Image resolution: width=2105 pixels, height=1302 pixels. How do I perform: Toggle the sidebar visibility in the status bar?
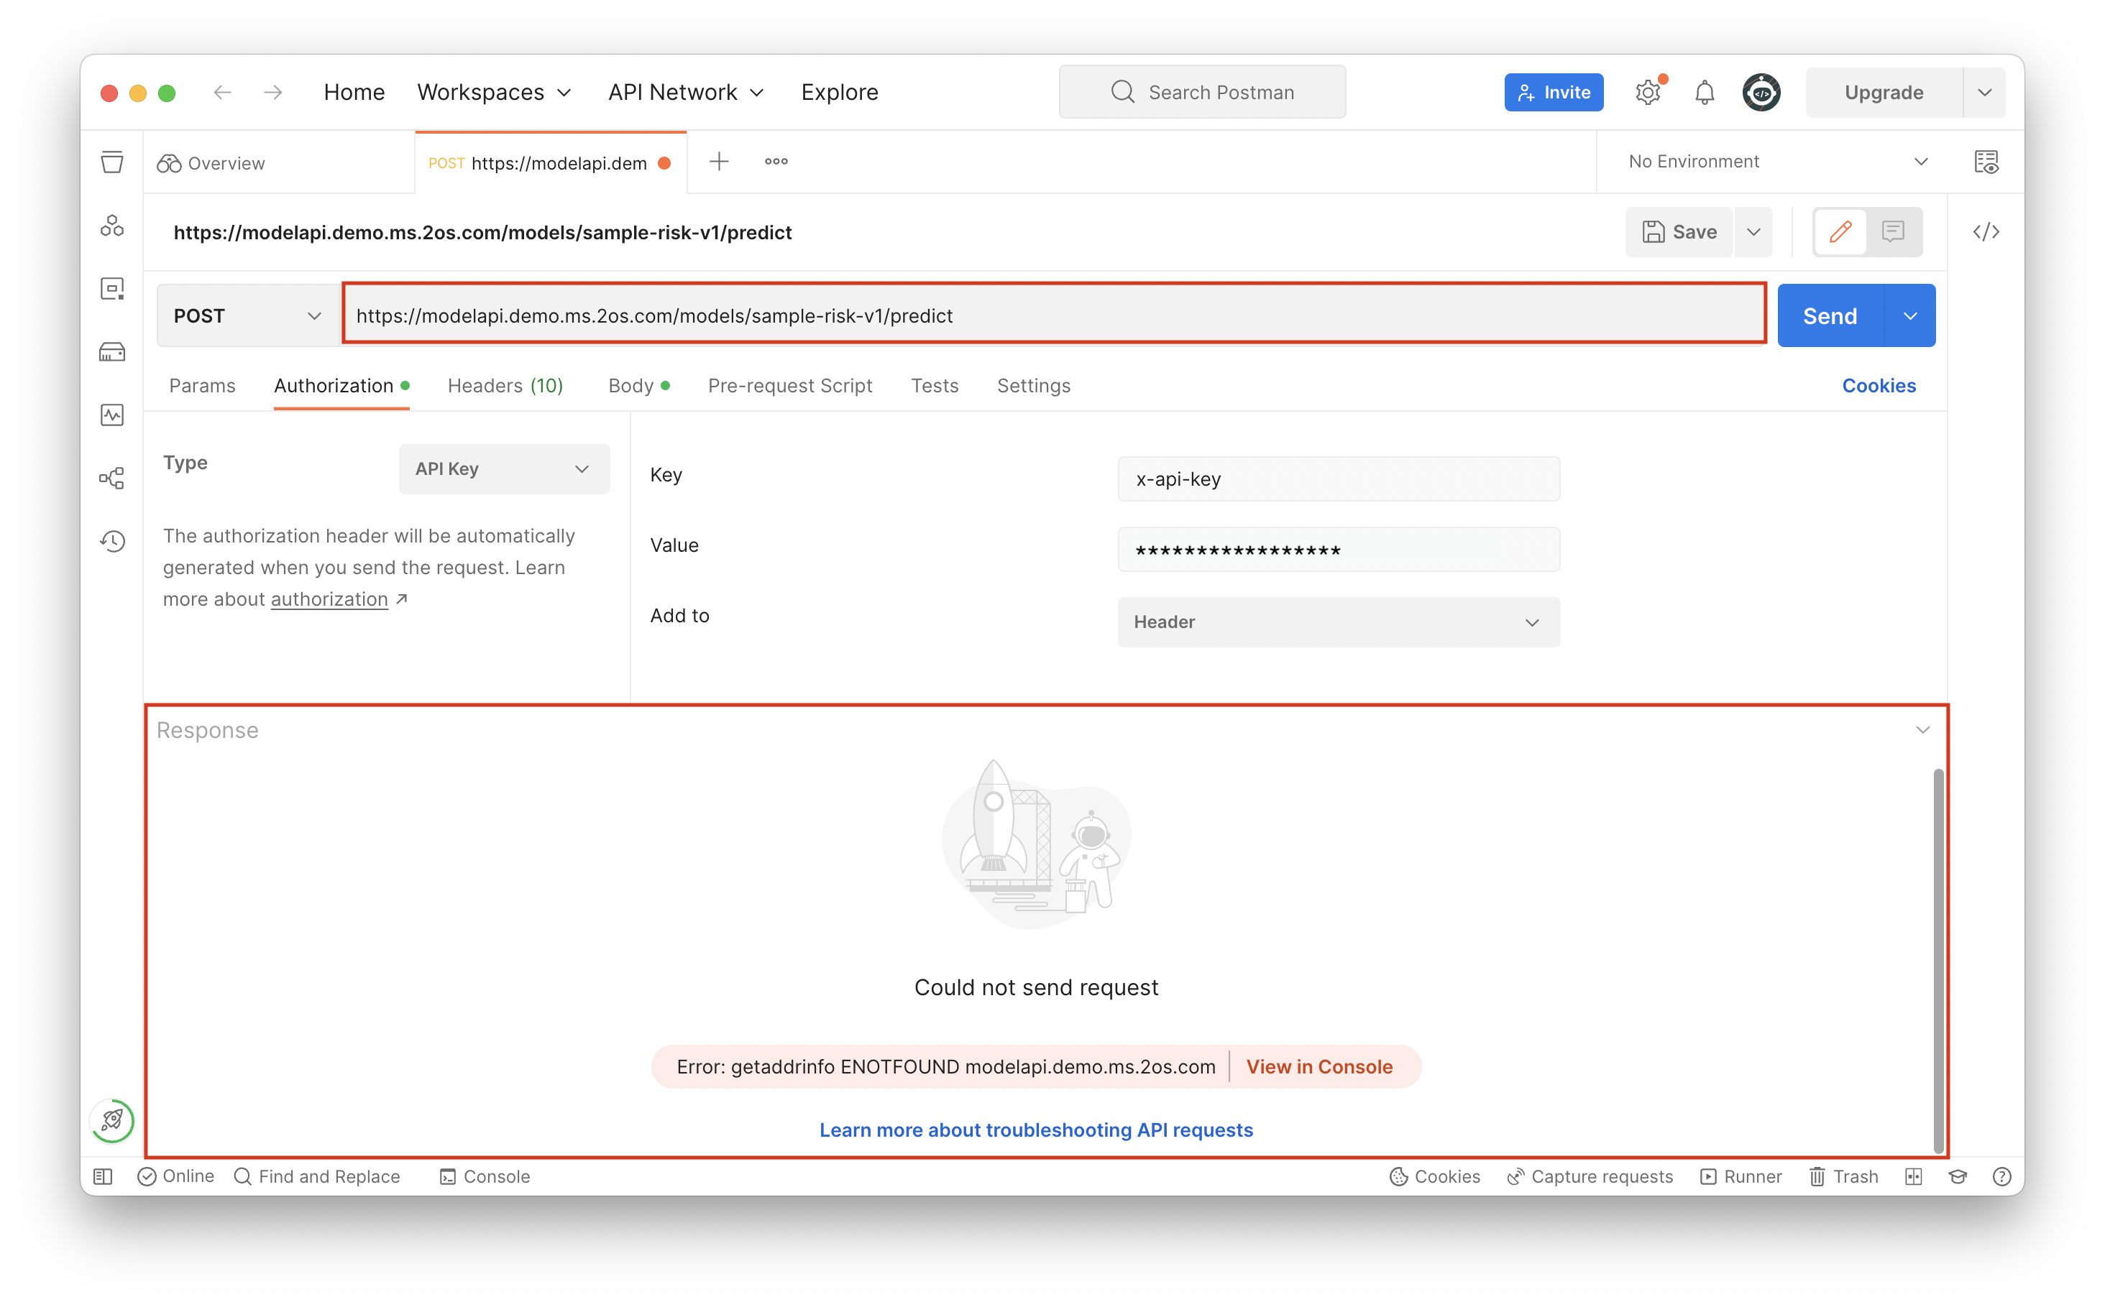(103, 1176)
